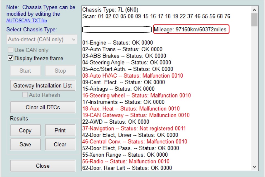Toggle the Use CAN only checkbox

[10, 50]
